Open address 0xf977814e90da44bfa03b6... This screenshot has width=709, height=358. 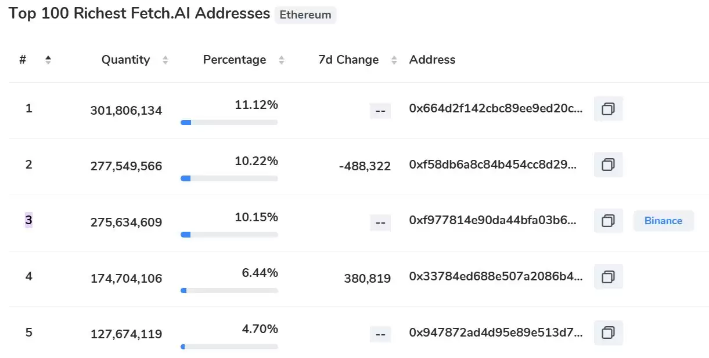pyautogui.click(x=493, y=220)
